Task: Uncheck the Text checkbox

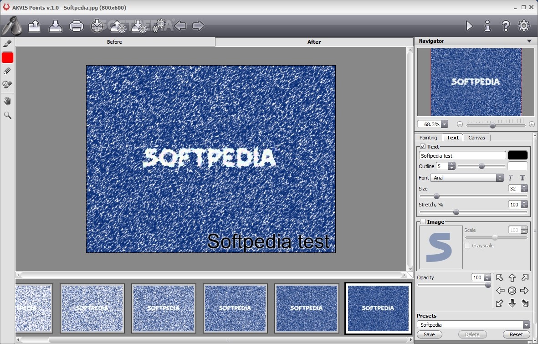Action: tap(423, 147)
